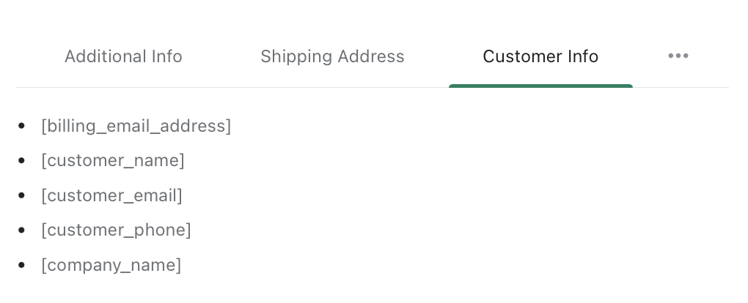Image resolution: width=748 pixels, height=303 pixels.
Task: Click the green active-tab underline indicator
Action: [x=540, y=86]
